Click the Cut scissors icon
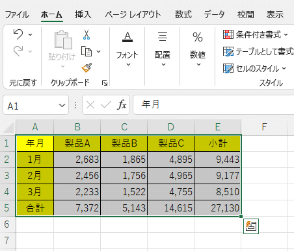 (x=87, y=34)
